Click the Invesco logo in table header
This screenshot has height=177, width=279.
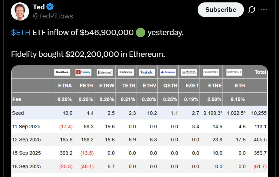[168, 72]
